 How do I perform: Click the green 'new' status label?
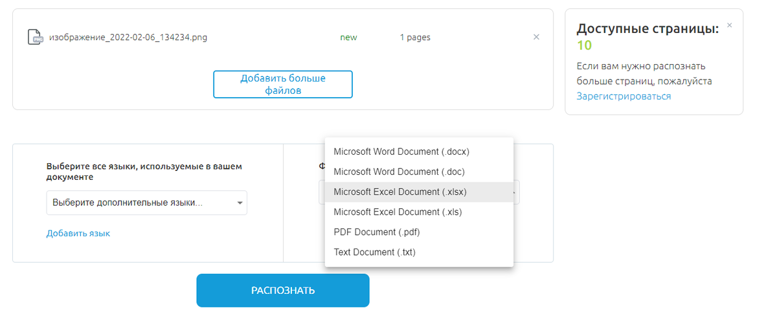tap(348, 38)
